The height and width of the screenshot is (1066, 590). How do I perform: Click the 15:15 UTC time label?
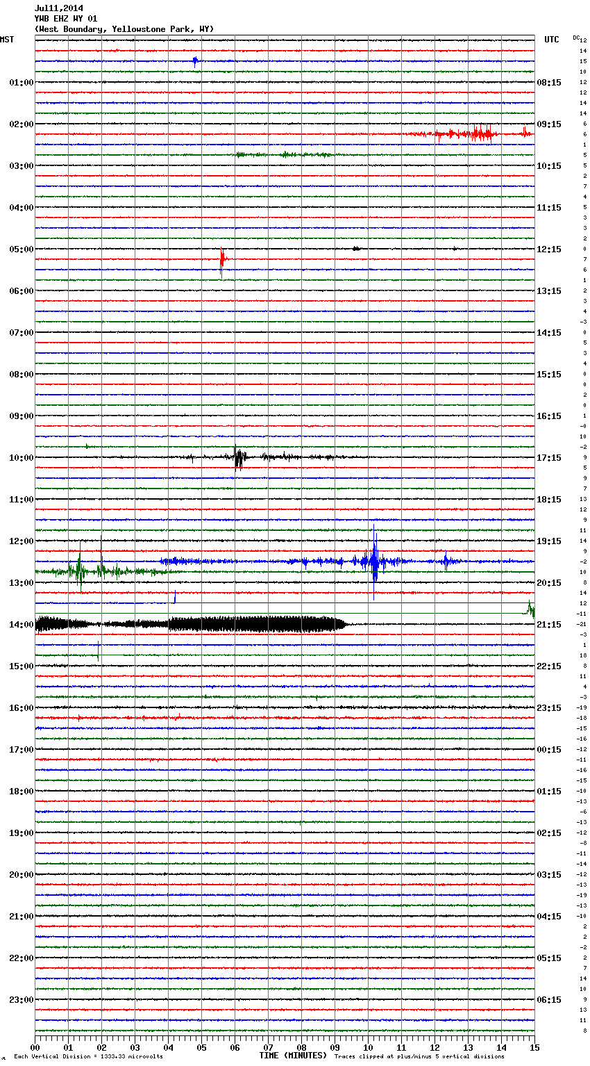[549, 375]
